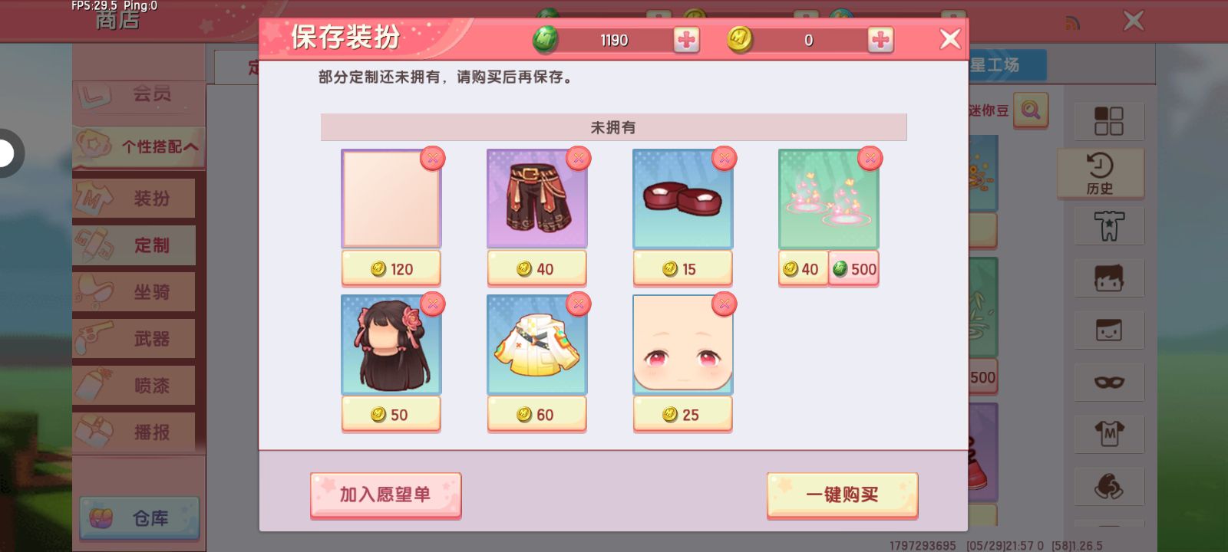Select the 坐骑 sidebar tab
Screen dimensions: 1228x552
tap(134, 292)
